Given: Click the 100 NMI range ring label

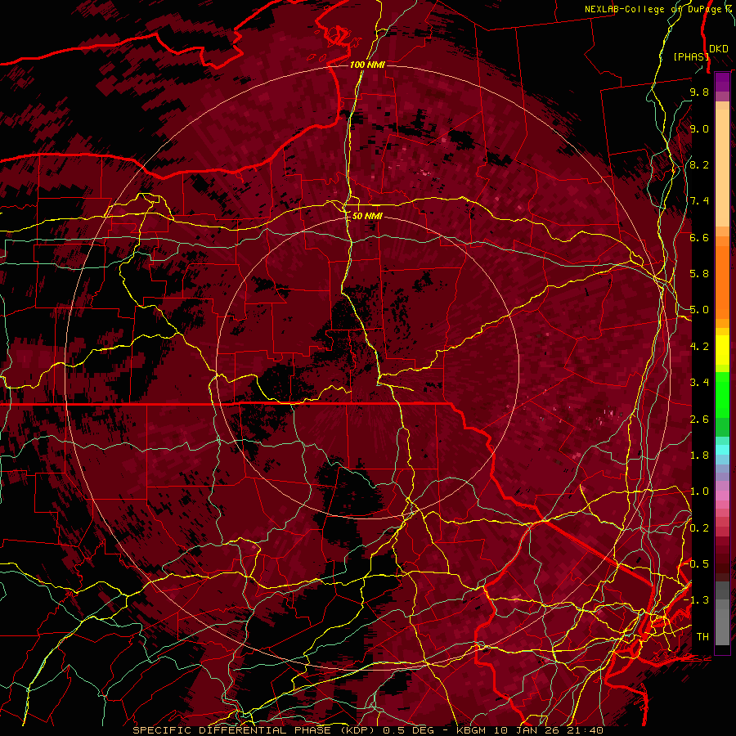Looking at the screenshot, I should (x=367, y=65).
